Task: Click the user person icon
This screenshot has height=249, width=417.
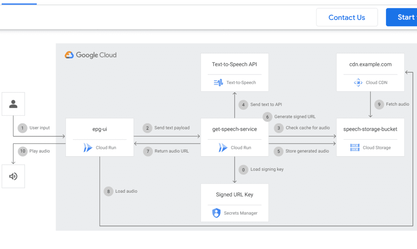Action: [13, 104]
